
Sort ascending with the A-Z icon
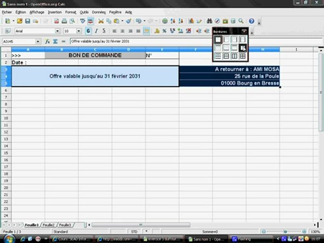173,21
